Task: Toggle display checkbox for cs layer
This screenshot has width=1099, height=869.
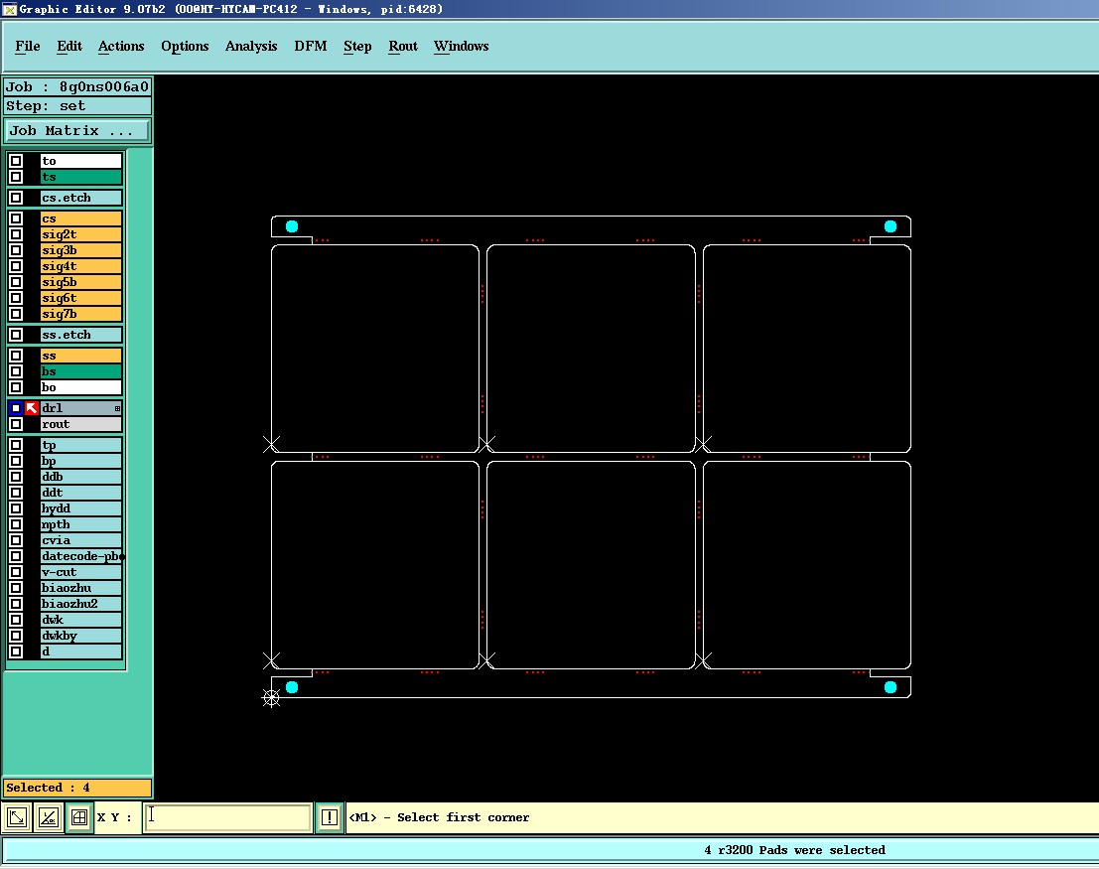Action: (16, 218)
